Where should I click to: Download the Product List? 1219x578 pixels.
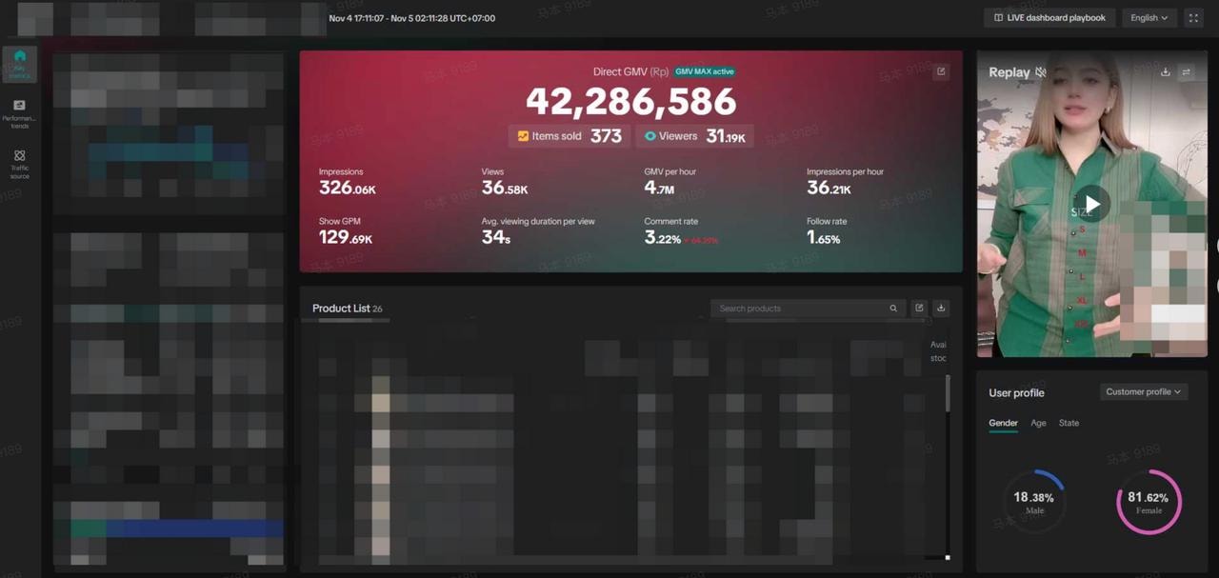click(x=941, y=308)
